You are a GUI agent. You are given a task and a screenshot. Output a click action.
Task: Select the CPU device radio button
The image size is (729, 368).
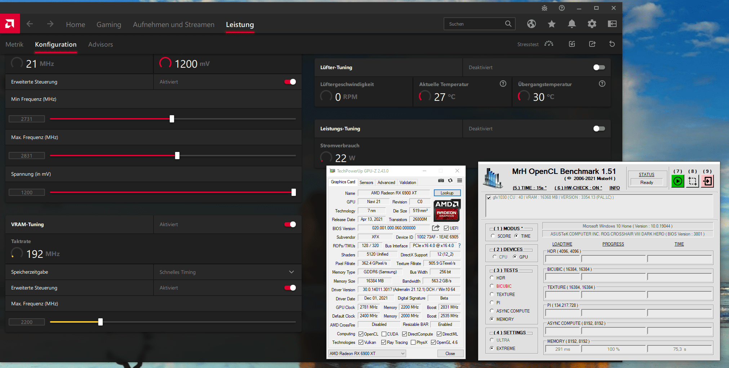pyautogui.click(x=494, y=257)
